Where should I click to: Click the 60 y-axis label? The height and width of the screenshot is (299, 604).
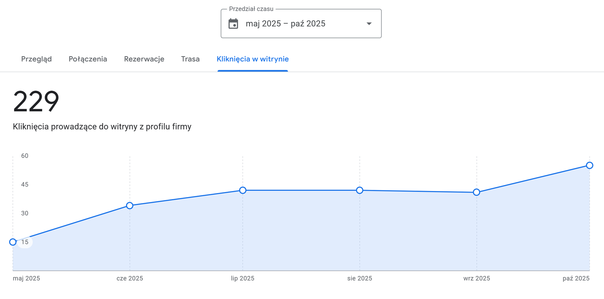click(x=25, y=156)
